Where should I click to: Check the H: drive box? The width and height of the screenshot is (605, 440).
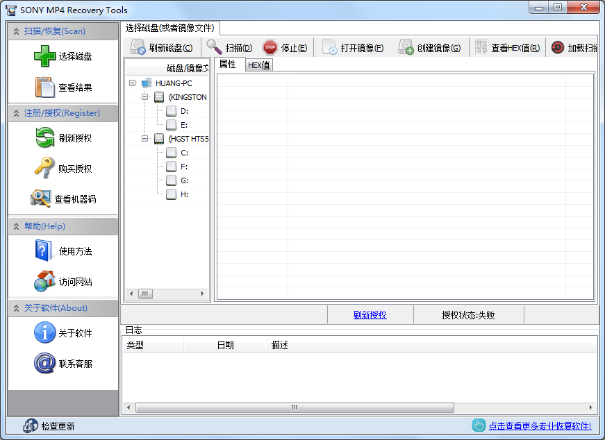pos(171,194)
